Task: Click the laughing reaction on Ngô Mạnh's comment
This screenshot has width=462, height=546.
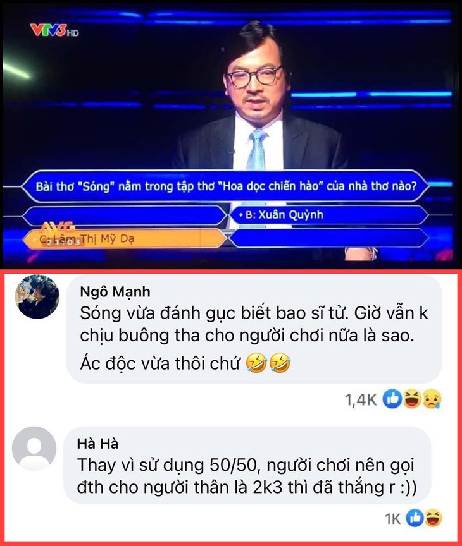Action: pos(412,399)
